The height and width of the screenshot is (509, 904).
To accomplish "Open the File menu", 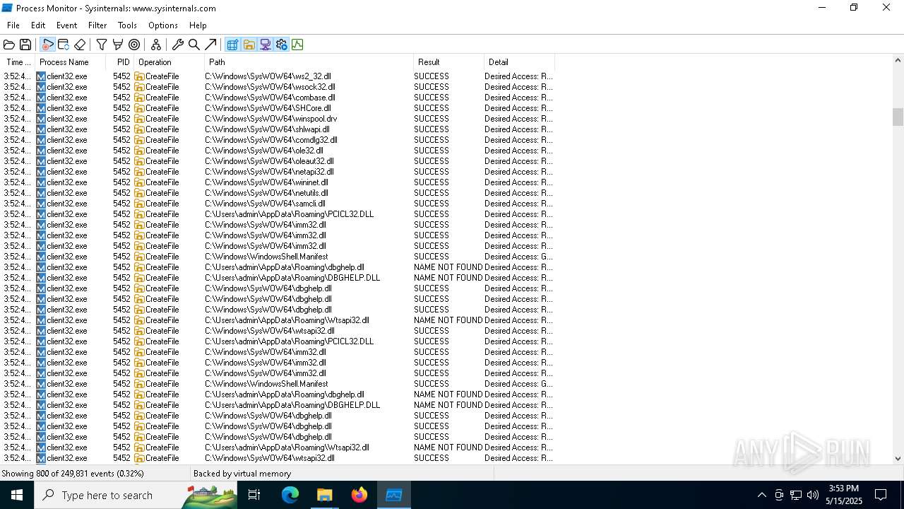I will (13, 25).
